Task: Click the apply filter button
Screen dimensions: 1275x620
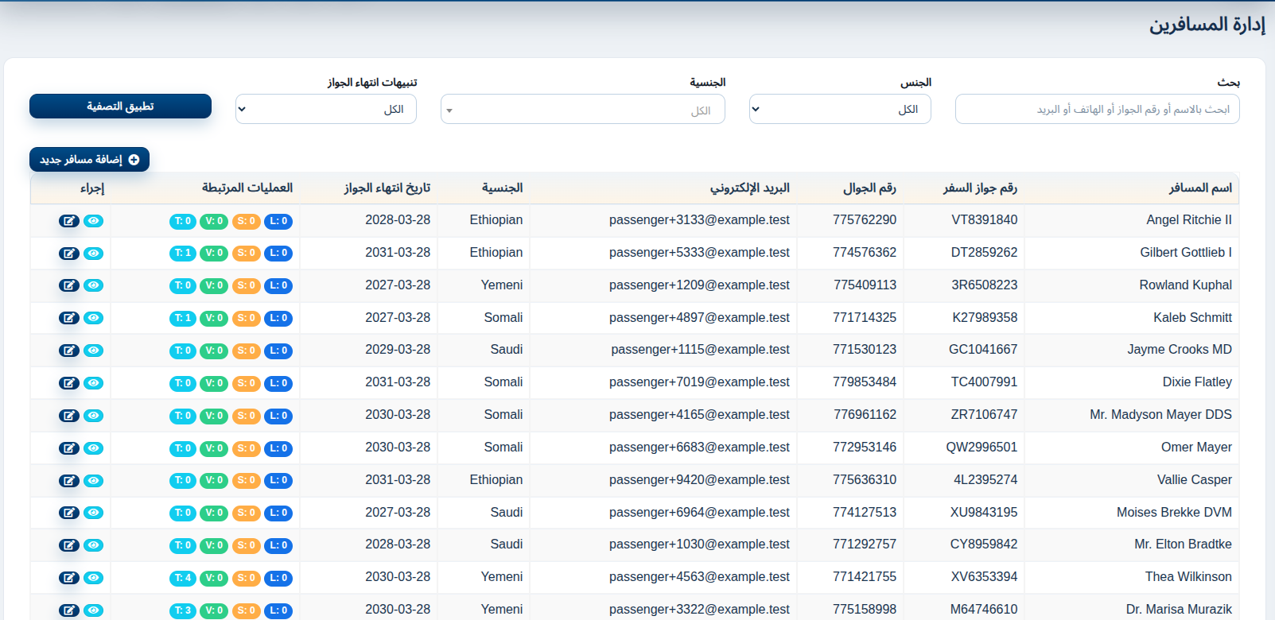Action: tap(120, 106)
